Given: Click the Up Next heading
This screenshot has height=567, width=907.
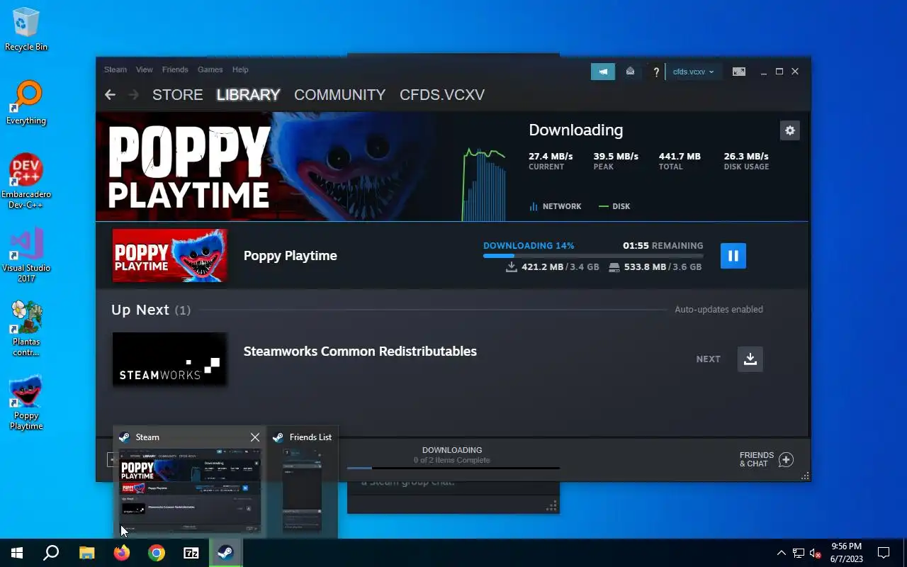Looking at the screenshot, I should [140, 310].
